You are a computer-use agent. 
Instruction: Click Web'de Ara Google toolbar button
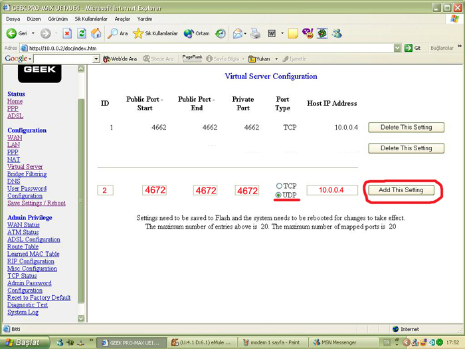point(120,58)
